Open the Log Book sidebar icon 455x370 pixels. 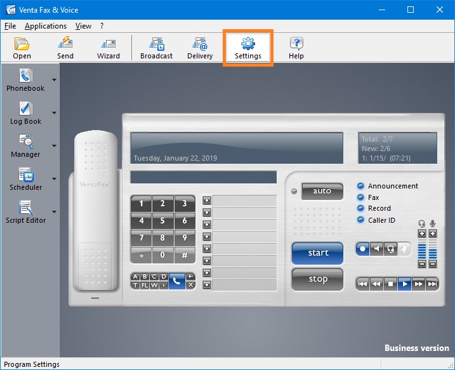coord(25,113)
